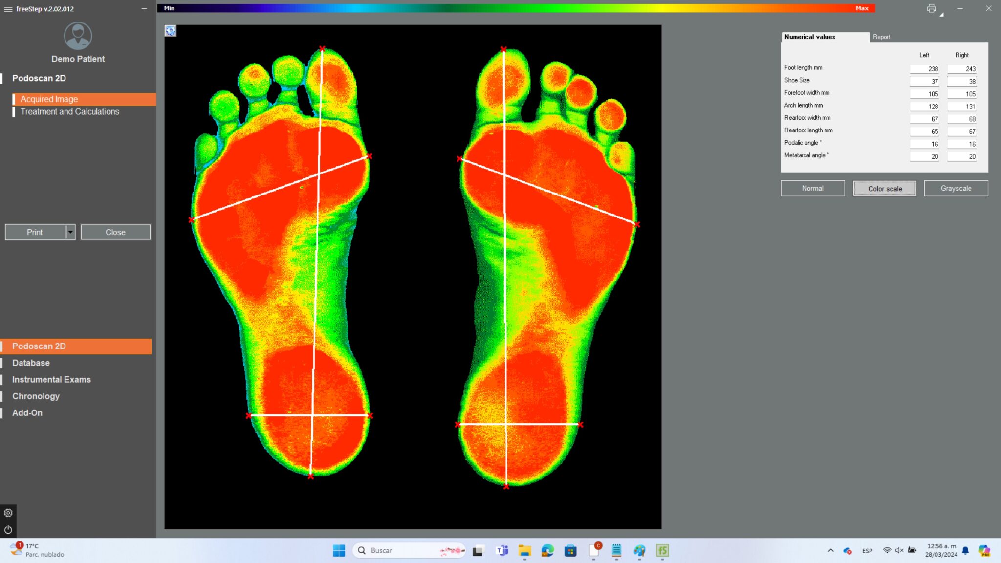Open the freeStep icon in the taskbar
Image resolution: width=1001 pixels, height=563 pixels.
pos(663,550)
